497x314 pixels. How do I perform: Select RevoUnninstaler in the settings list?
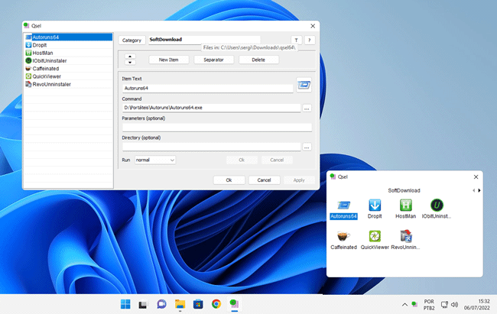[69, 84]
